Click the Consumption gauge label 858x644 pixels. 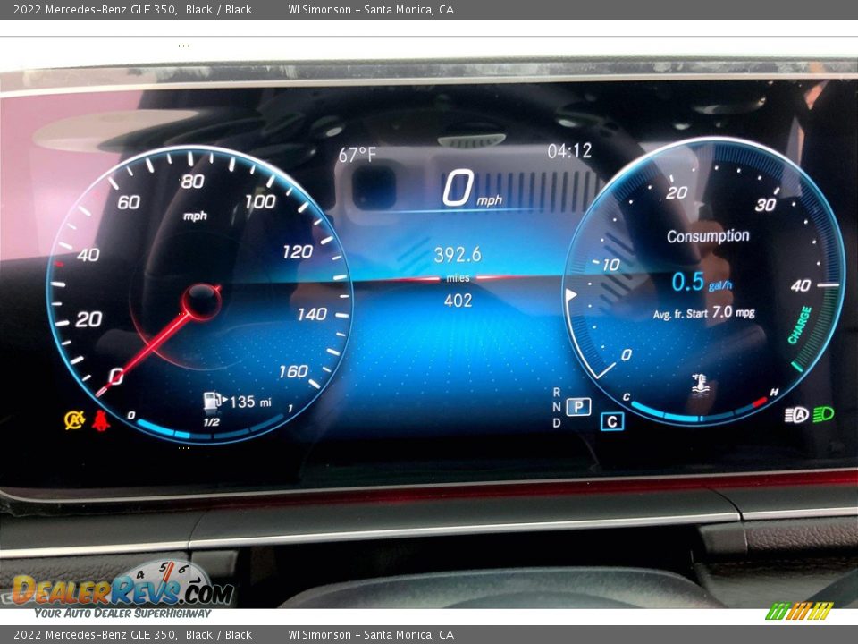click(708, 236)
